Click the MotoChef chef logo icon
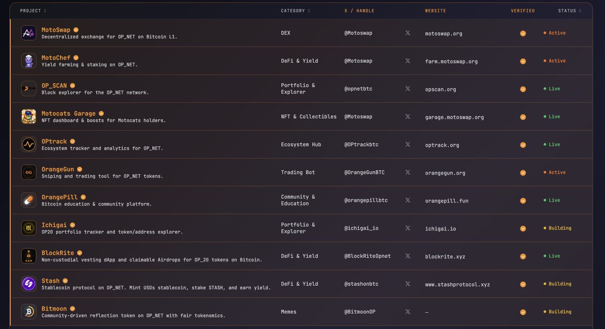 click(29, 61)
